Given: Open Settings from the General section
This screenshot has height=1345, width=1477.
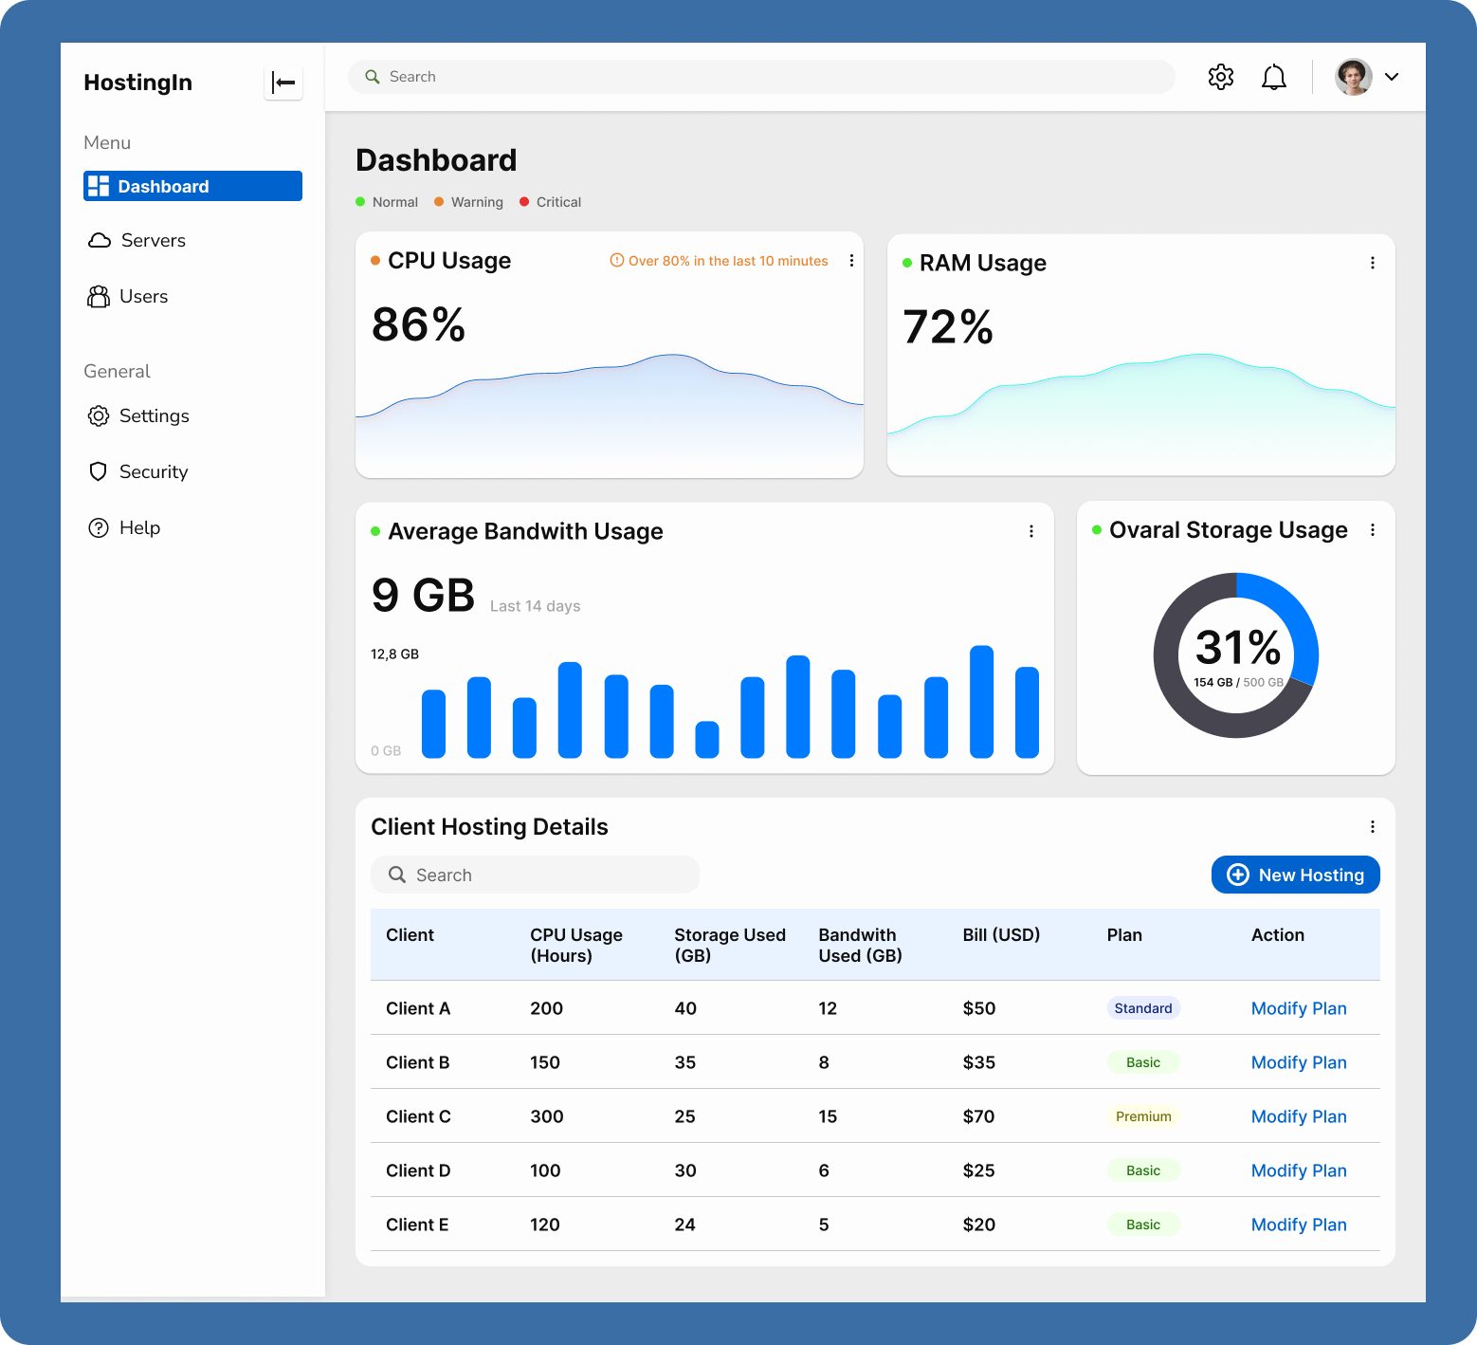Looking at the screenshot, I should [154, 415].
